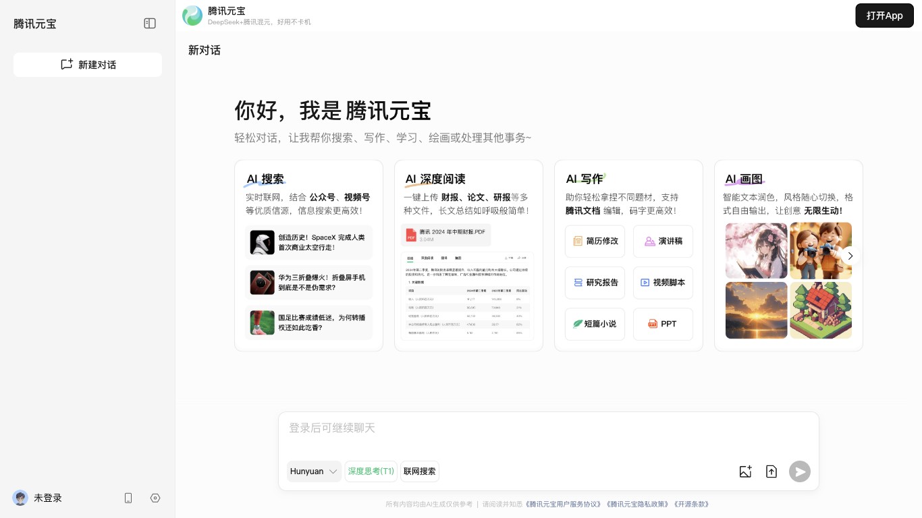Screen dimensions: 922x518
Task: Open the 简历修改 resume editing tool
Action: pos(595,241)
